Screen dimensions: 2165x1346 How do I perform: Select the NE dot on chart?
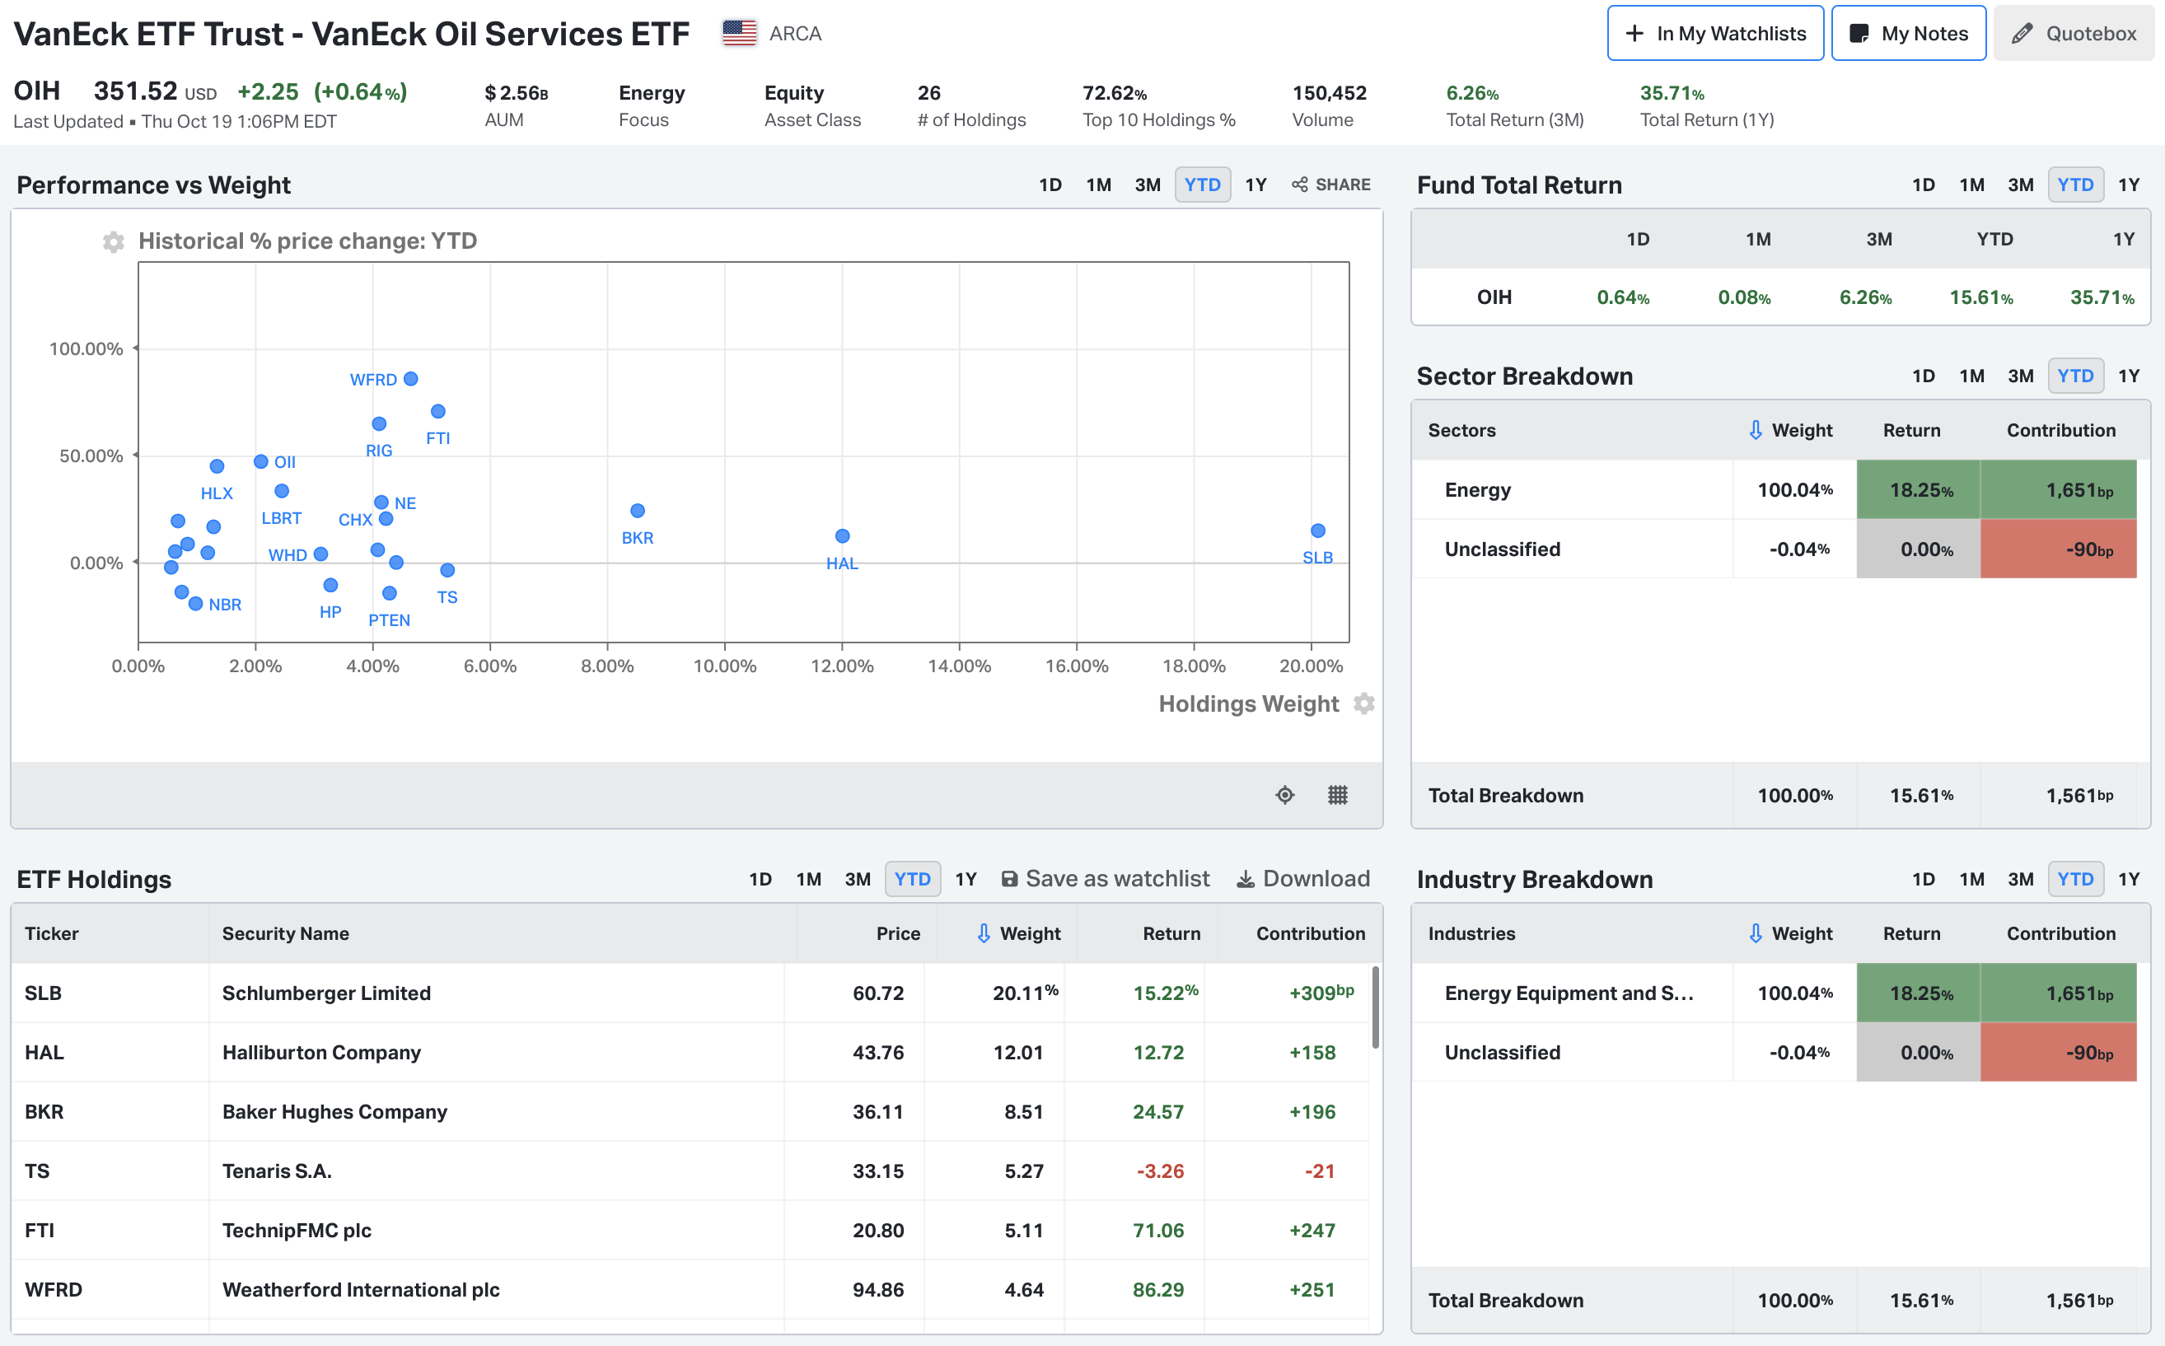coord(381,502)
